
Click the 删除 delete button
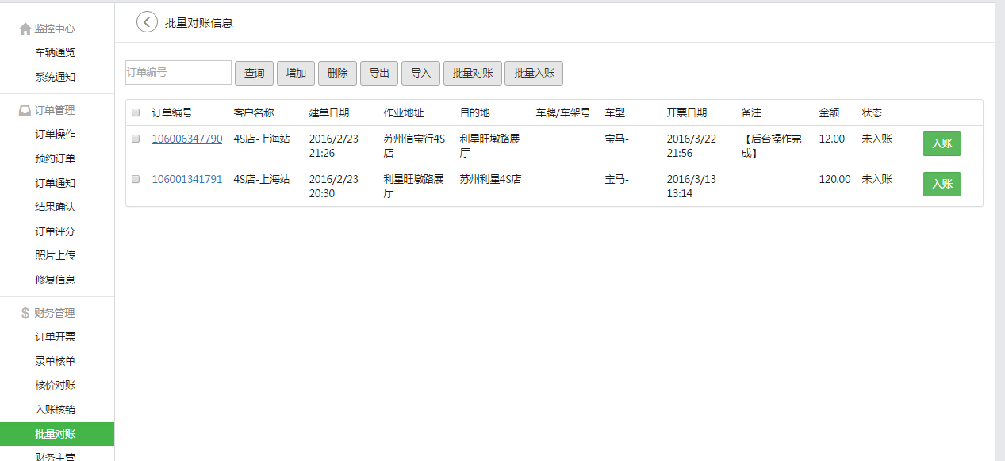point(337,73)
